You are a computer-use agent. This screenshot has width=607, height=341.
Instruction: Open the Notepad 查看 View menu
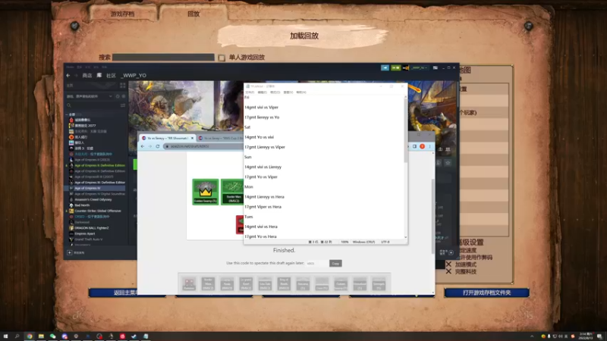[288, 92]
